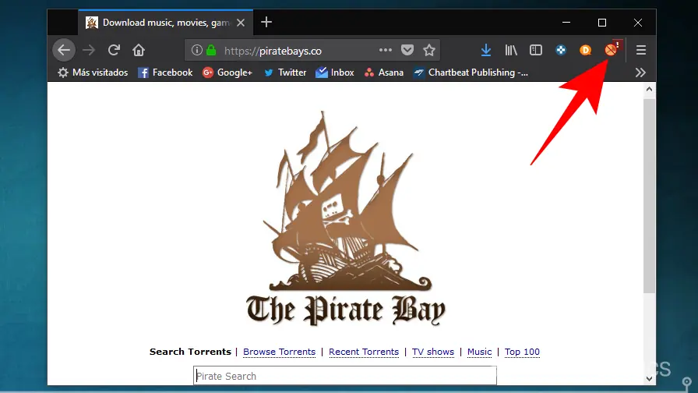Click the orange blocker extension with red badge

pos(612,49)
